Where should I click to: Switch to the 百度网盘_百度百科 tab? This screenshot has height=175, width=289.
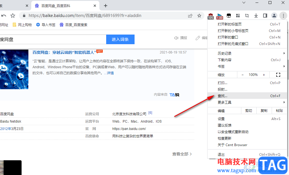click(x=65, y=6)
